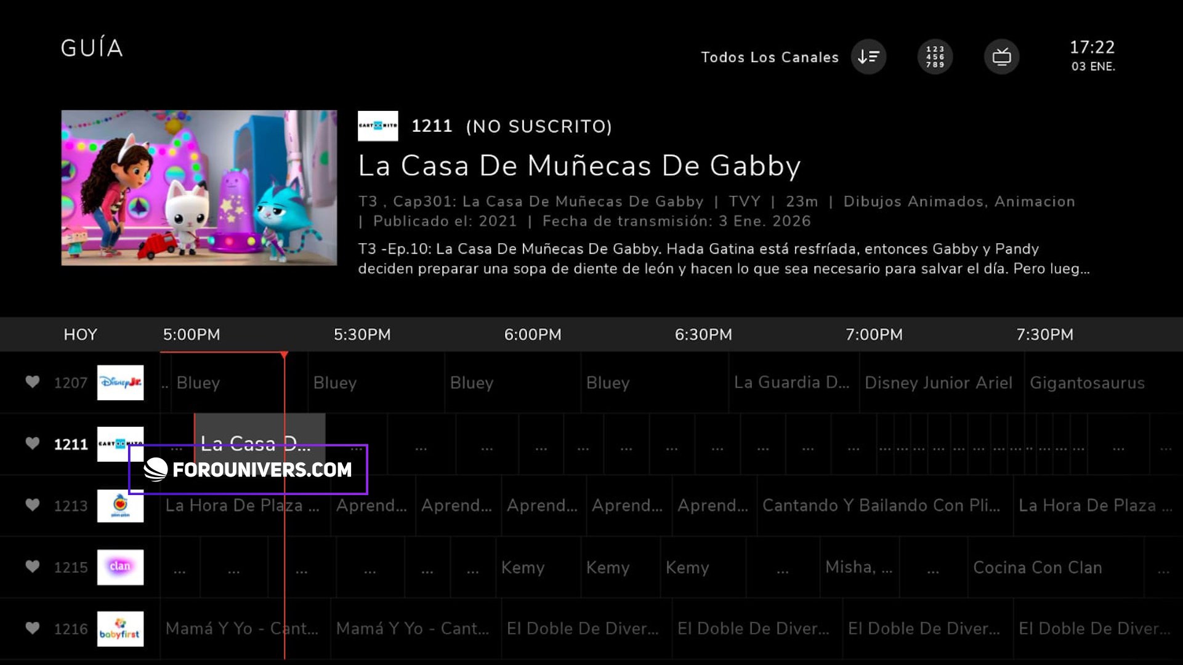The width and height of the screenshot is (1183, 665).
Task: Open the sort channels icon
Action: (x=868, y=57)
